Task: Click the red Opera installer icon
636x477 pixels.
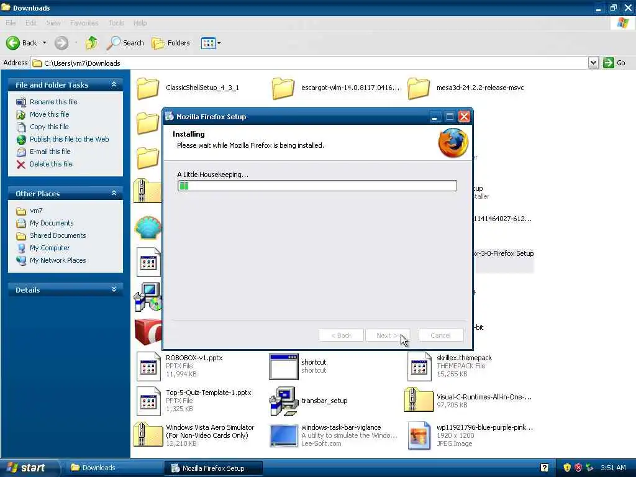Action: click(x=148, y=332)
